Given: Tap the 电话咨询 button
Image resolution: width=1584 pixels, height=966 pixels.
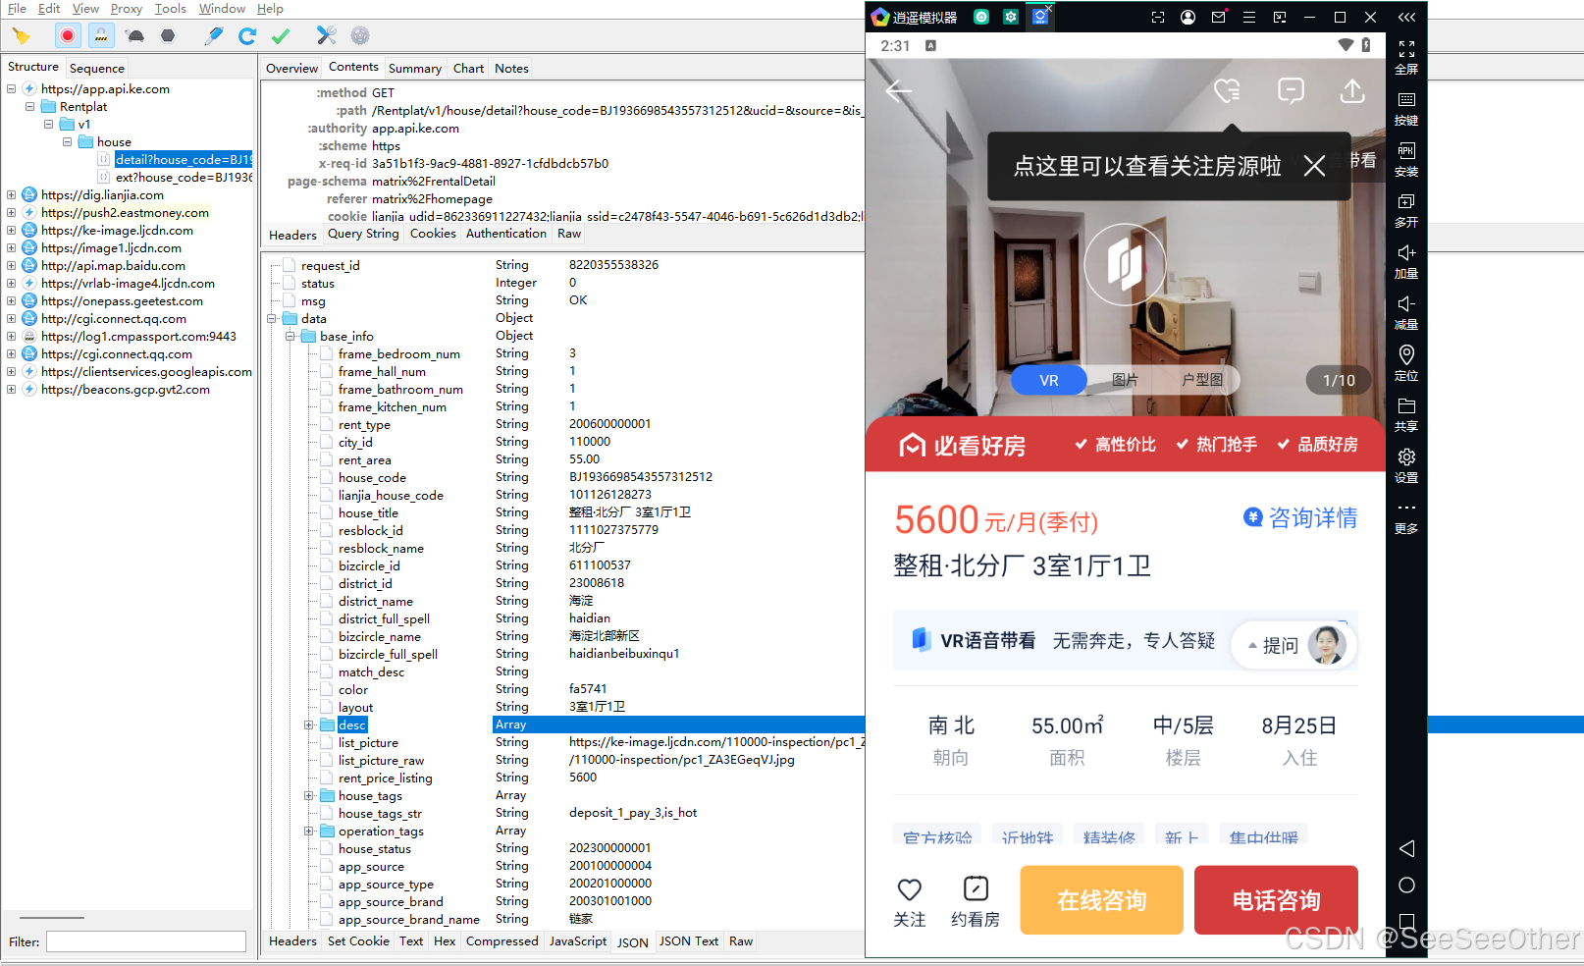Looking at the screenshot, I should click(x=1276, y=900).
